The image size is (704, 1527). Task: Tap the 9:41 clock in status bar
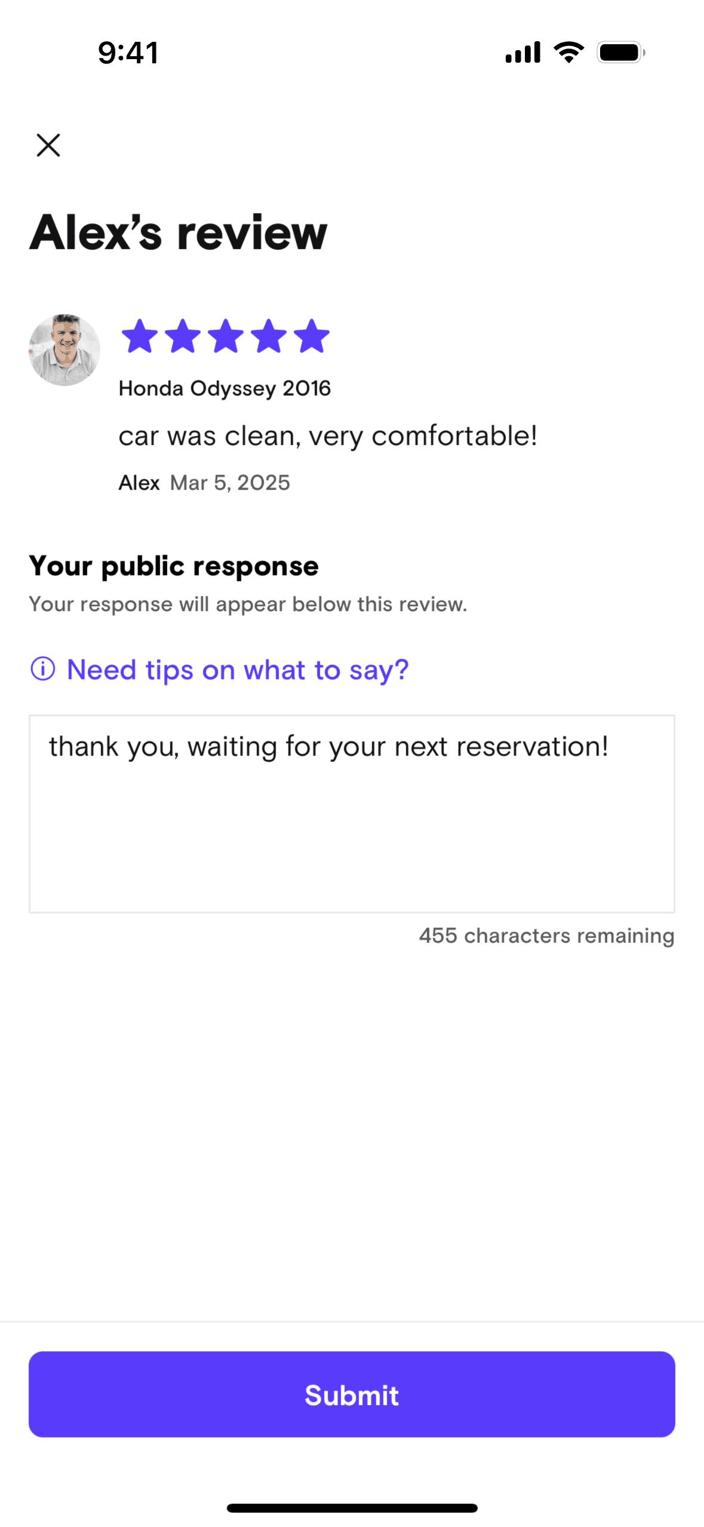tap(128, 53)
